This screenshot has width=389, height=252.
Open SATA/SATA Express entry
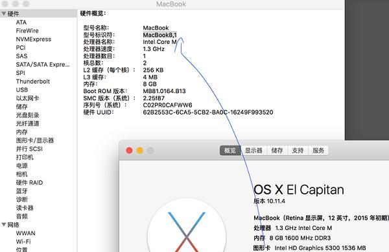[x=43, y=65]
